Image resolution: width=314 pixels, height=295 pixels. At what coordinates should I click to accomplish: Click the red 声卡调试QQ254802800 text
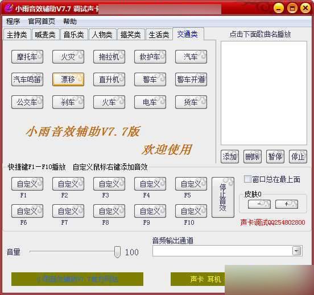click(x=272, y=222)
